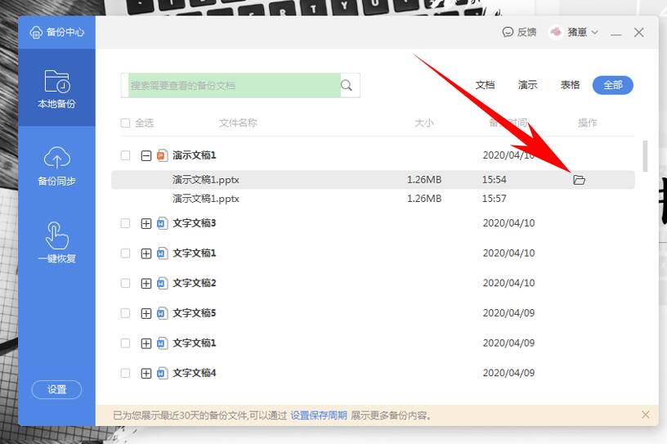Tick the checkbox for 文字文稿5
This screenshot has width=667, height=444.
(x=125, y=313)
